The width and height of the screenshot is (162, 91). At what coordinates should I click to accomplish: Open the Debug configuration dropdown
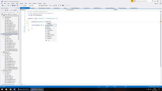pyautogui.click(x=26, y=6)
